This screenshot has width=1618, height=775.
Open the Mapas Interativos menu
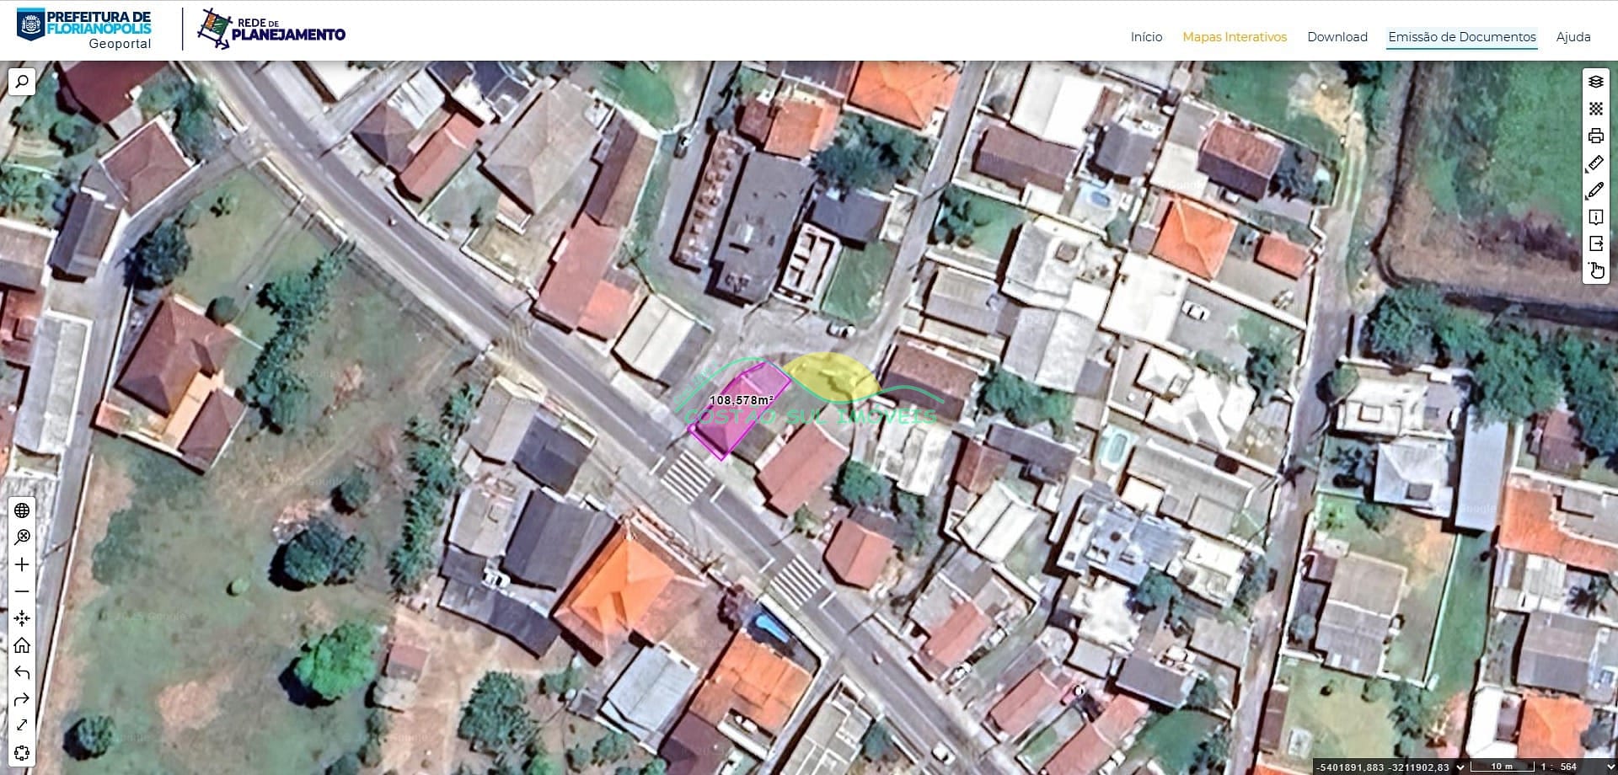pos(1234,37)
